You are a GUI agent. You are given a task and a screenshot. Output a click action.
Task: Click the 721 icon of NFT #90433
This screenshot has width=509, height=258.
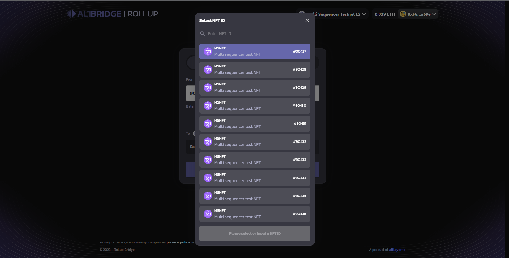208,160
